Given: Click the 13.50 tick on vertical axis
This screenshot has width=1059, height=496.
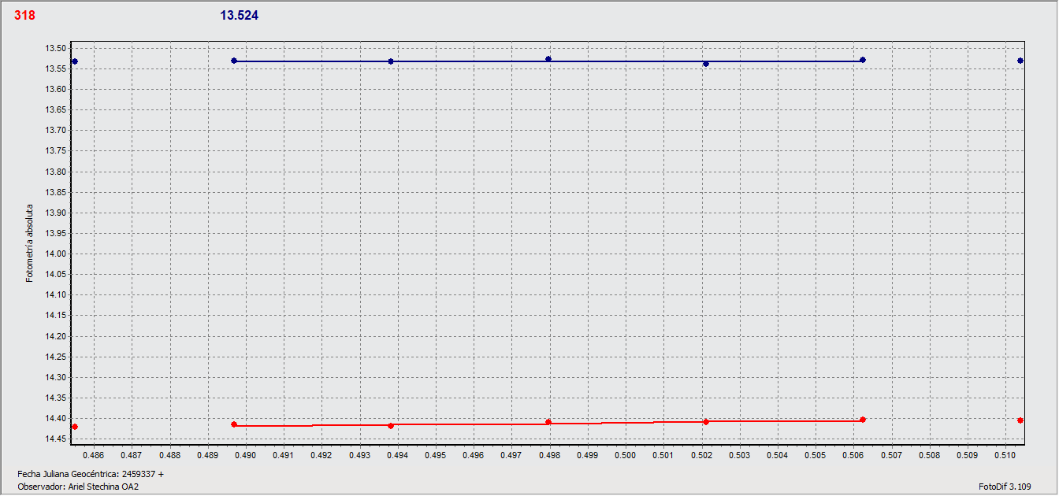Looking at the screenshot, I should pyautogui.click(x=57, y=47).
